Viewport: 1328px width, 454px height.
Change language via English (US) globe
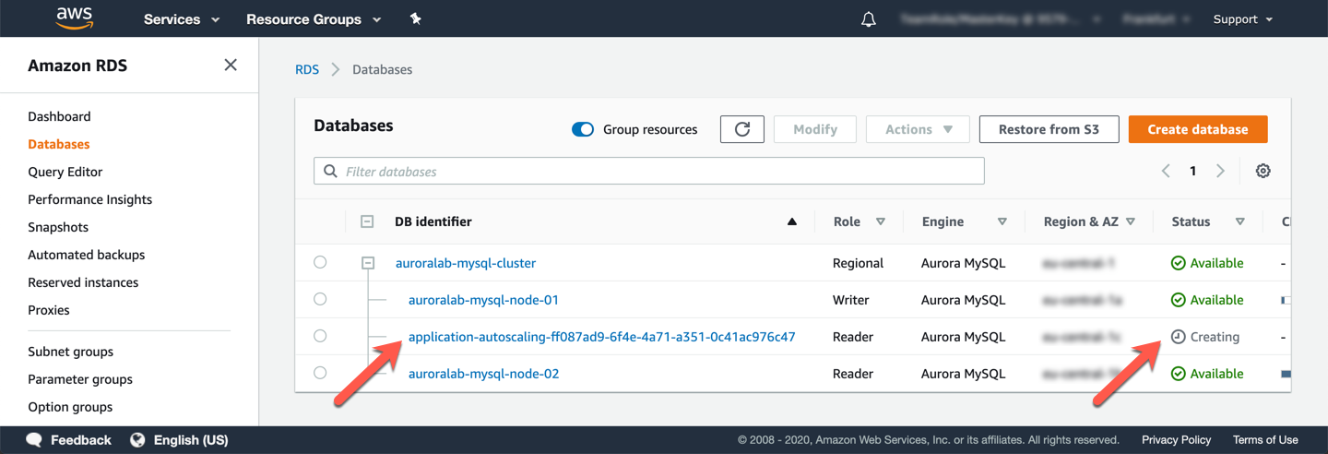(x=137, y=439)
